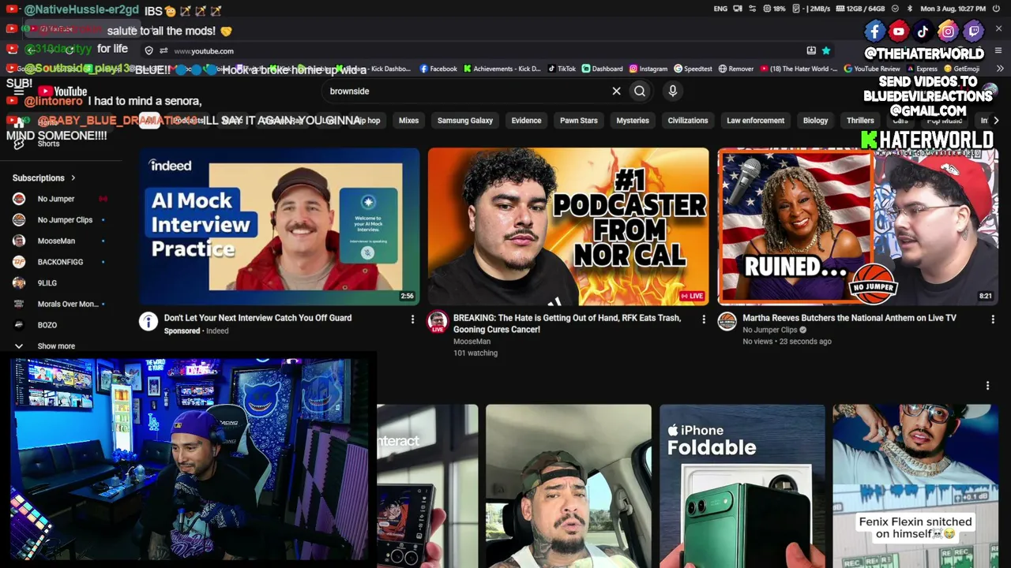Open the Shorts shelf options menu
The width and height of the screenshot is (1011, 568).
[x=987, y=386]
